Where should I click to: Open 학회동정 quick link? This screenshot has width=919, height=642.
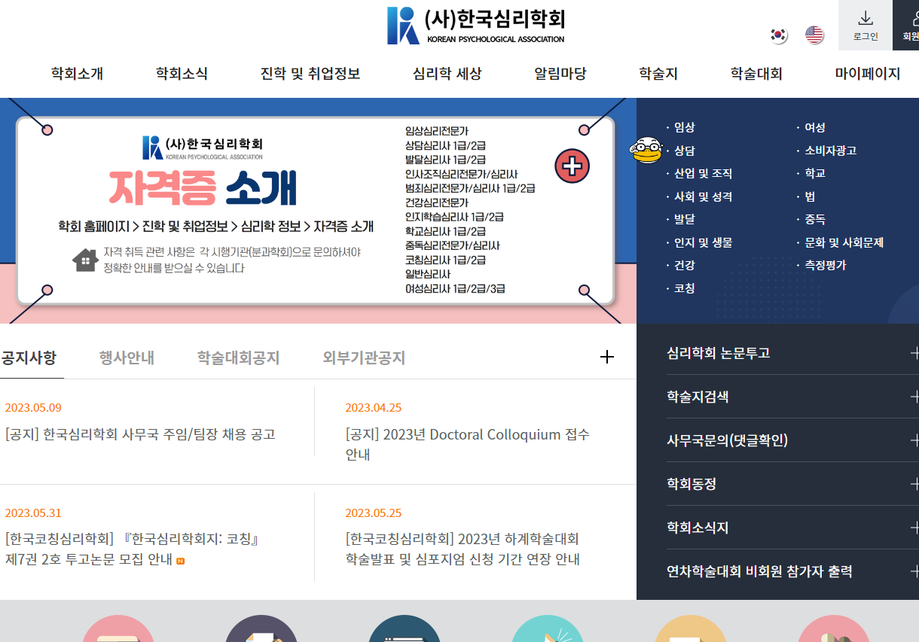692,484
